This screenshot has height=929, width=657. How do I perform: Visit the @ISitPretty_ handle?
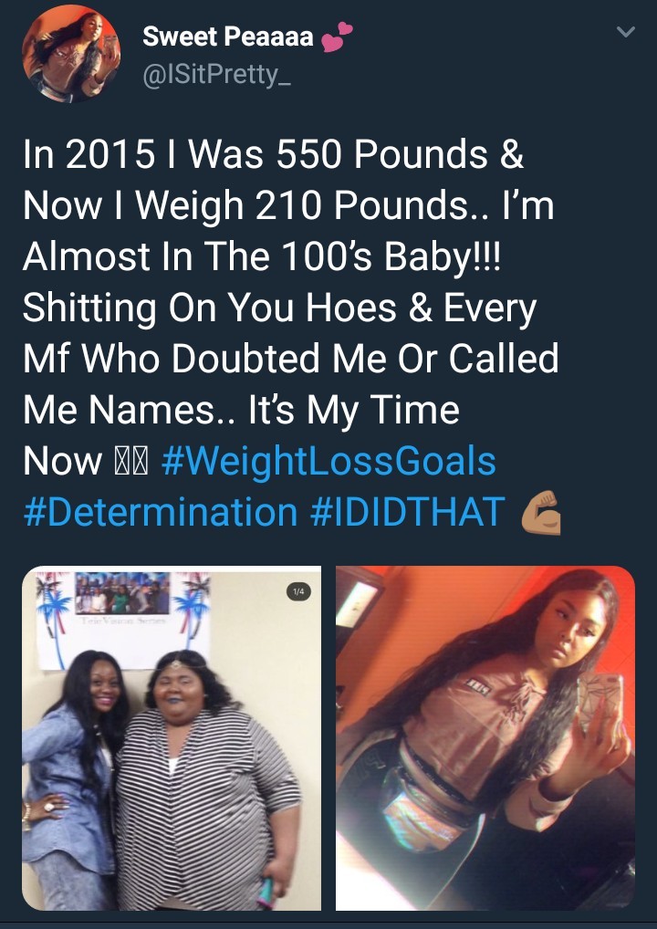[x=216, y=77]
